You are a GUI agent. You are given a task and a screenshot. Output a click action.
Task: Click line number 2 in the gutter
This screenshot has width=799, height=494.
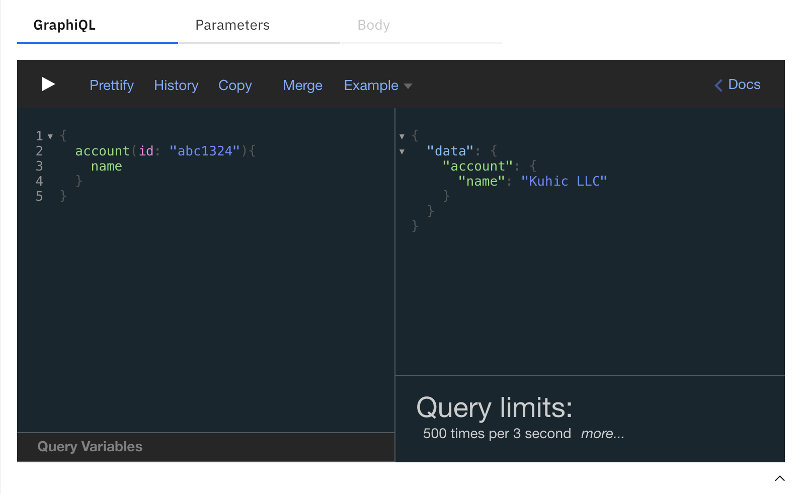tap(39, 151)
